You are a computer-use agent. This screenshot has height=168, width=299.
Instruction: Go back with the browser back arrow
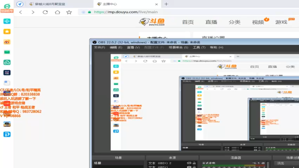[21, 12]
